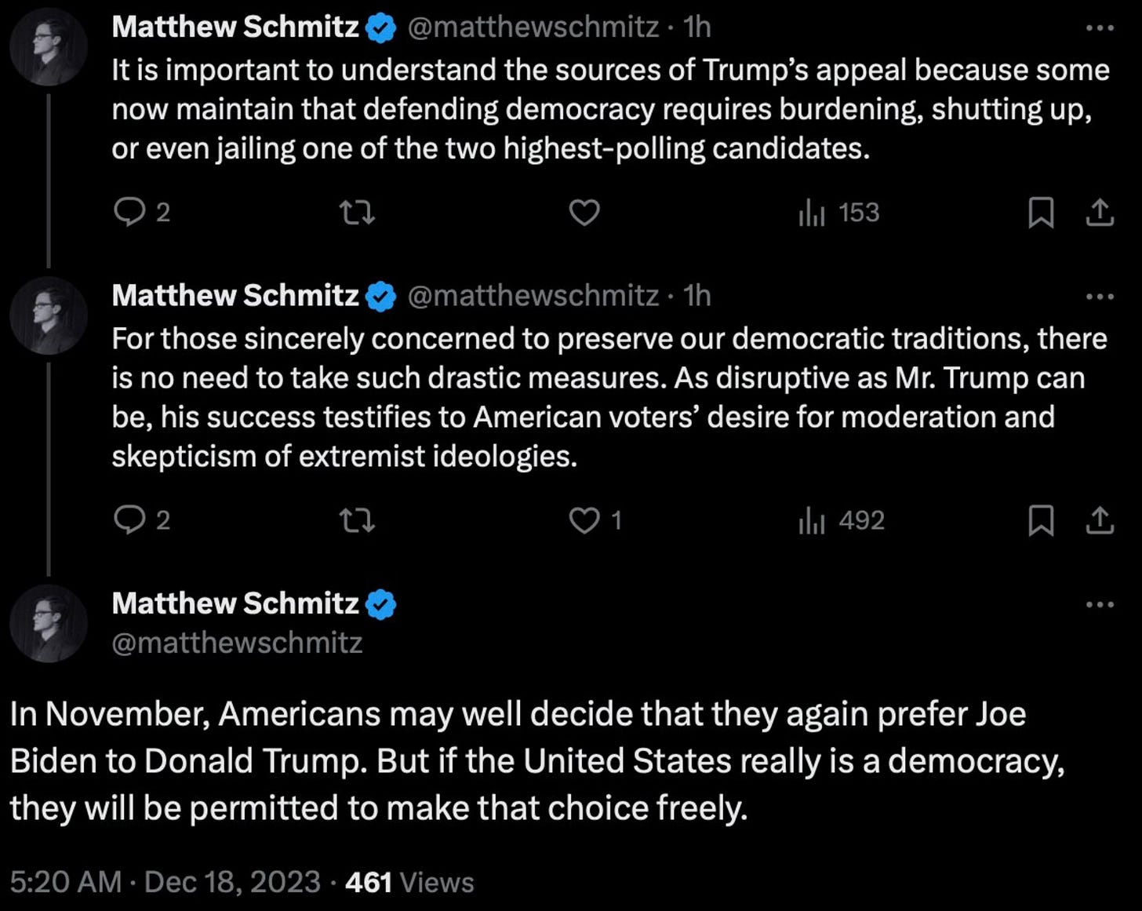
Task: Share the second tweet via share icon
Action: pyautogui.click(x=1100, y=519)
